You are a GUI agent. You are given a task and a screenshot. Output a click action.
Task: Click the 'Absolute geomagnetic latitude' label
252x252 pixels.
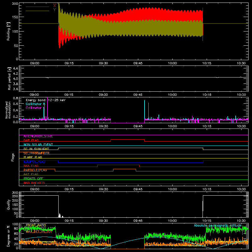pyautogui.click(x=218, y=225)
